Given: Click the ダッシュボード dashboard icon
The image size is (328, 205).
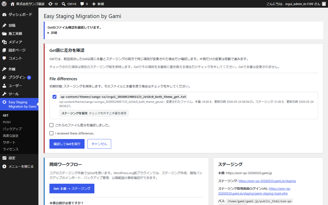Looking at the screenshot, I should 4,14.
